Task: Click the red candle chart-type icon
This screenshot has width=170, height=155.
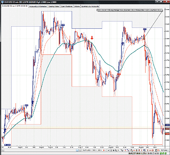Action: point(104,150)
